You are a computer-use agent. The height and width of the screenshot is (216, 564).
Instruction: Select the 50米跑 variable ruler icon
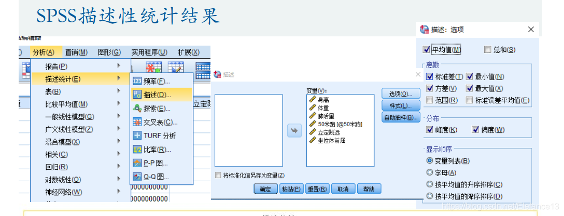312,124
